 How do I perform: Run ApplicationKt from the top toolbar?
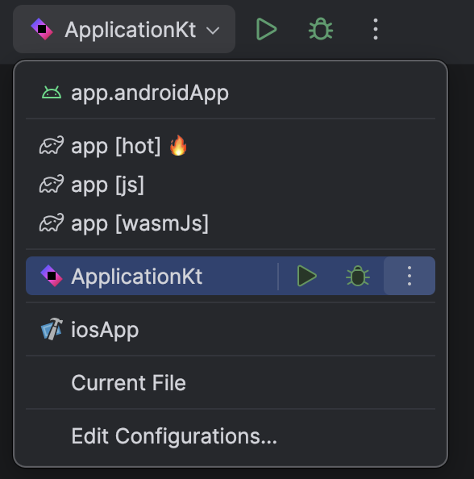point(266,29)
